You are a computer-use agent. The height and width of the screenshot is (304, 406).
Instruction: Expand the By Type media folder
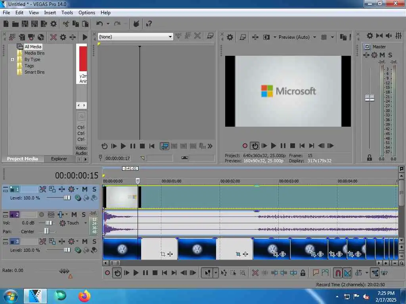(12, 59)
